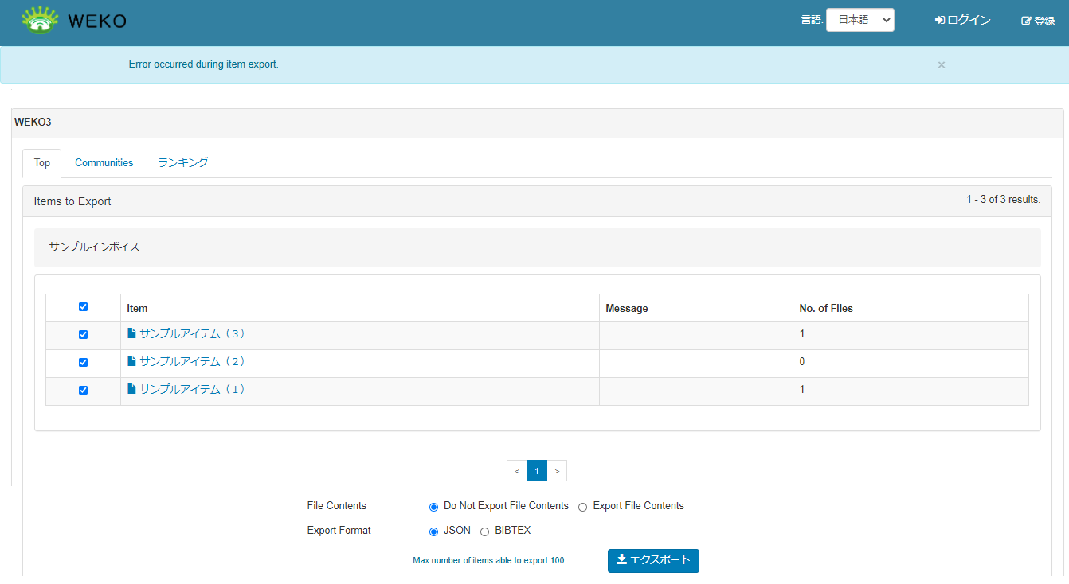1069x584 pixels.
Task: Uncheck the サンプルアイテム（3） row checkbox
Action: point(84,335)
